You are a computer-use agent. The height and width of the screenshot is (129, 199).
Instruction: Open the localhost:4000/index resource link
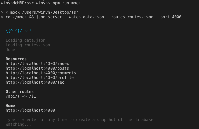[x=37, y=64]
